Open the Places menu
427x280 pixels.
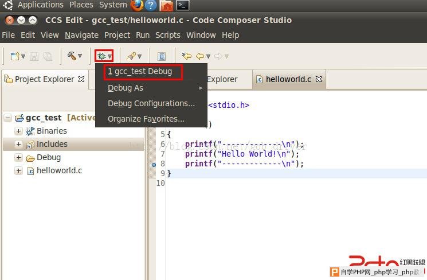pos(81,5)
